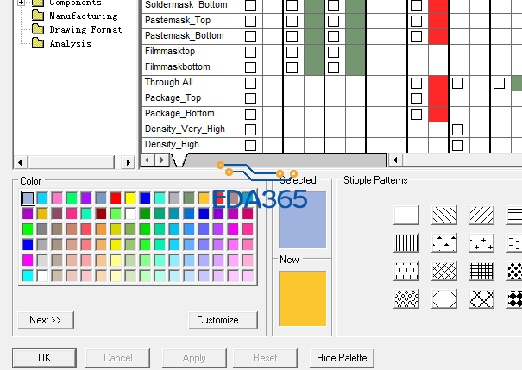Click the Apply button
This screenshot has height=370, width=522.
click(194, 358)
